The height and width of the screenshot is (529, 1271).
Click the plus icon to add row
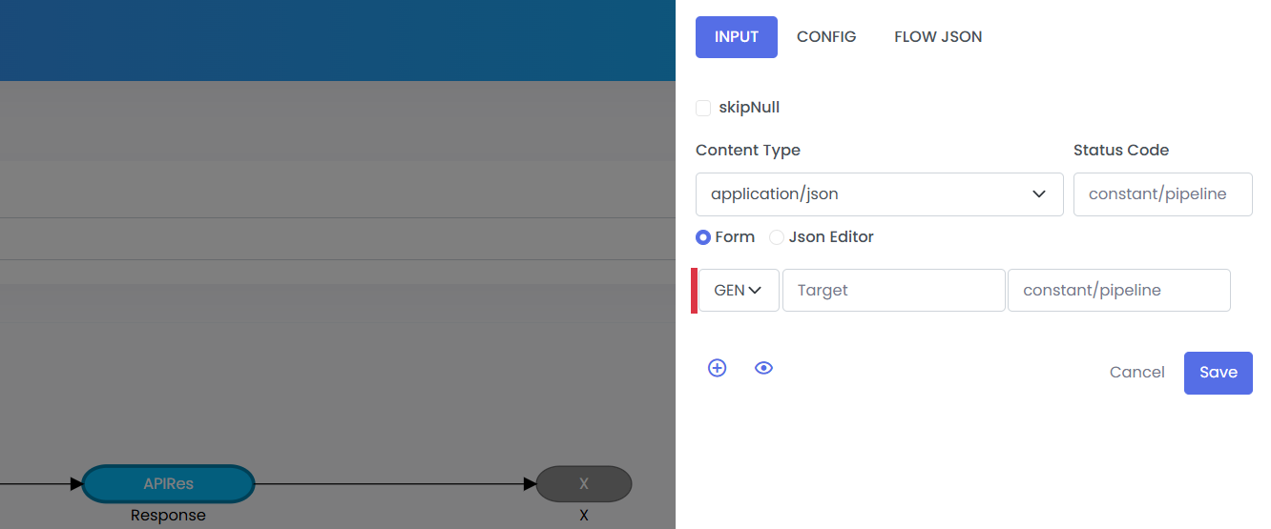point(717,368)
